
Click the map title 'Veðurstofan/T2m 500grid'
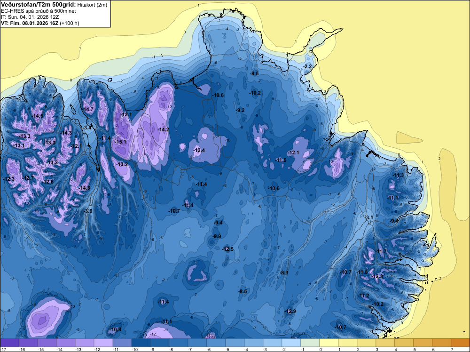pyautogui.click(x=38, y=5)
